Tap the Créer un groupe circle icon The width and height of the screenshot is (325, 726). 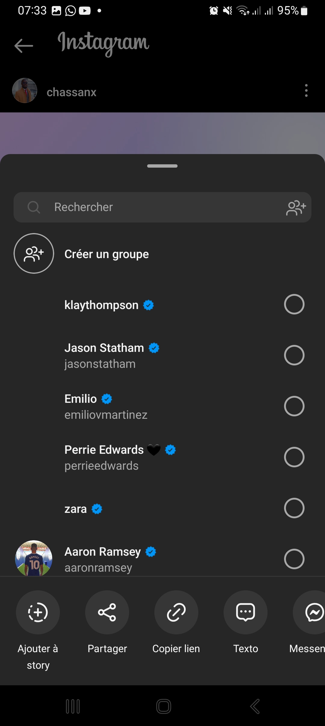[x=34, y=254]
